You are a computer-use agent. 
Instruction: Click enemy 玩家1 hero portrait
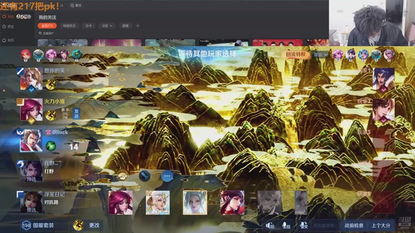tap(383, 79)
